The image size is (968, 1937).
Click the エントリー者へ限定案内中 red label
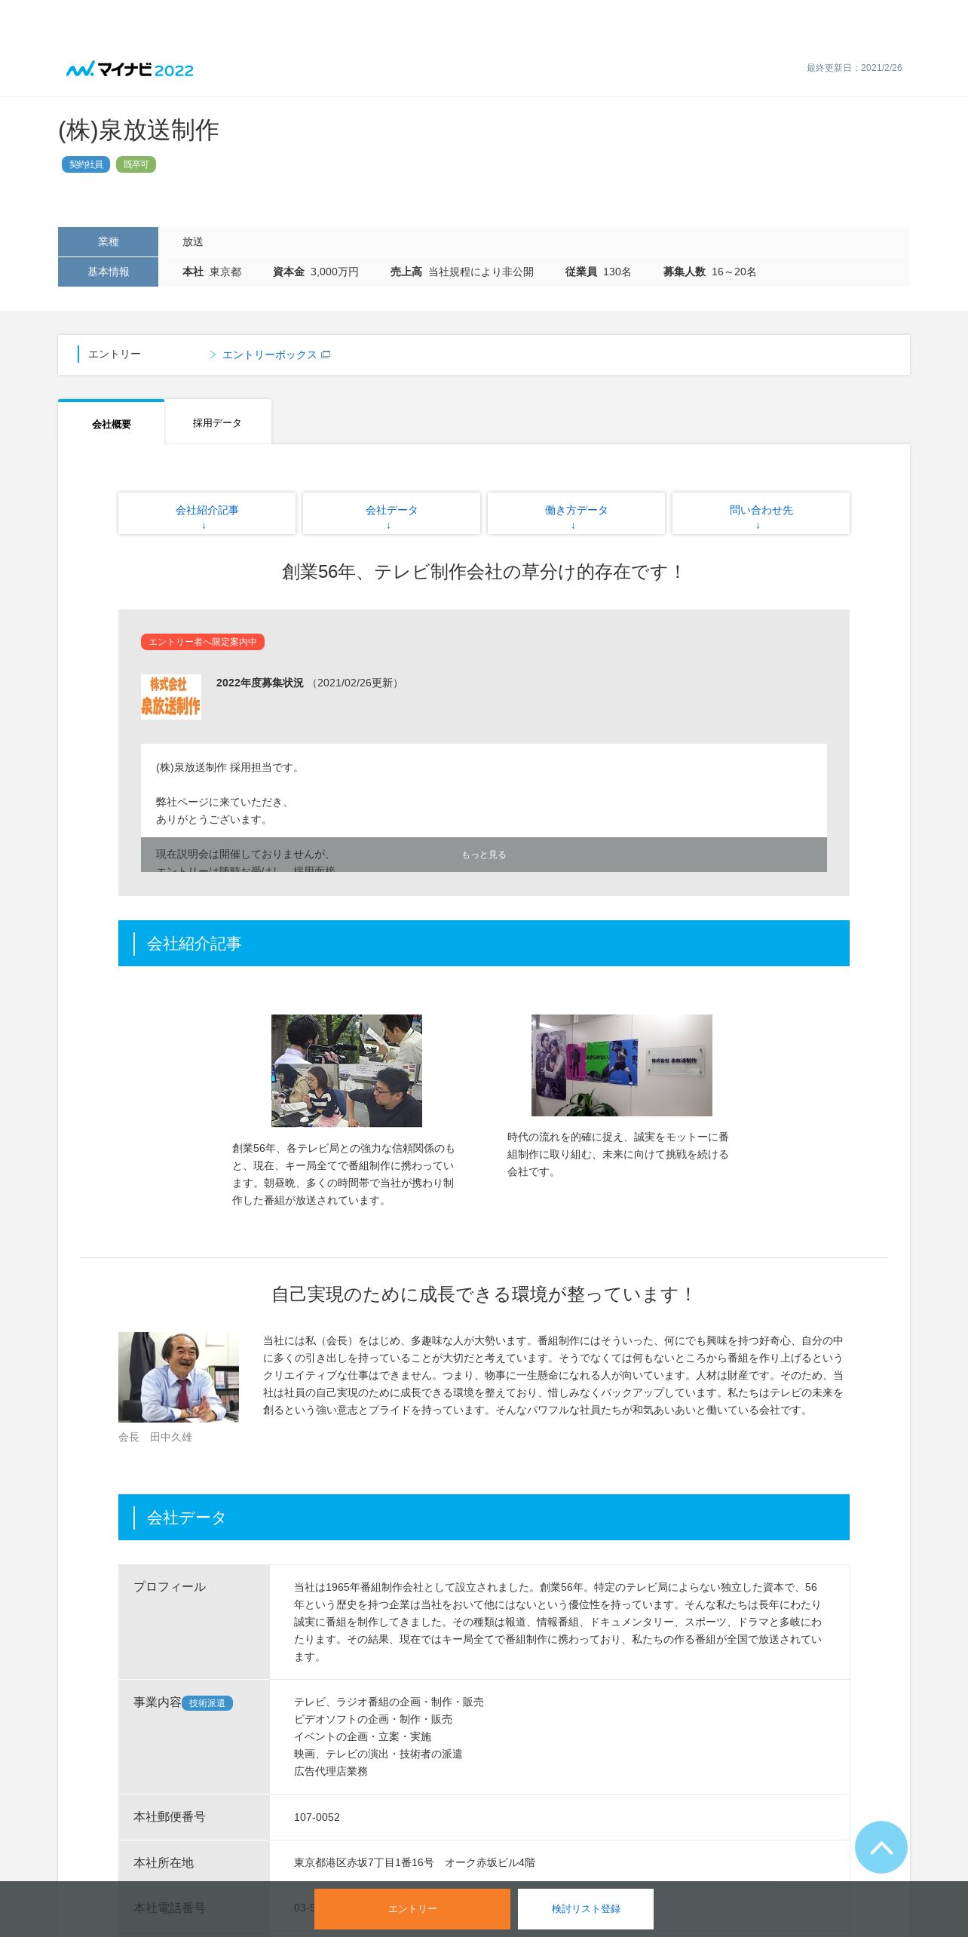click(203, 642)
